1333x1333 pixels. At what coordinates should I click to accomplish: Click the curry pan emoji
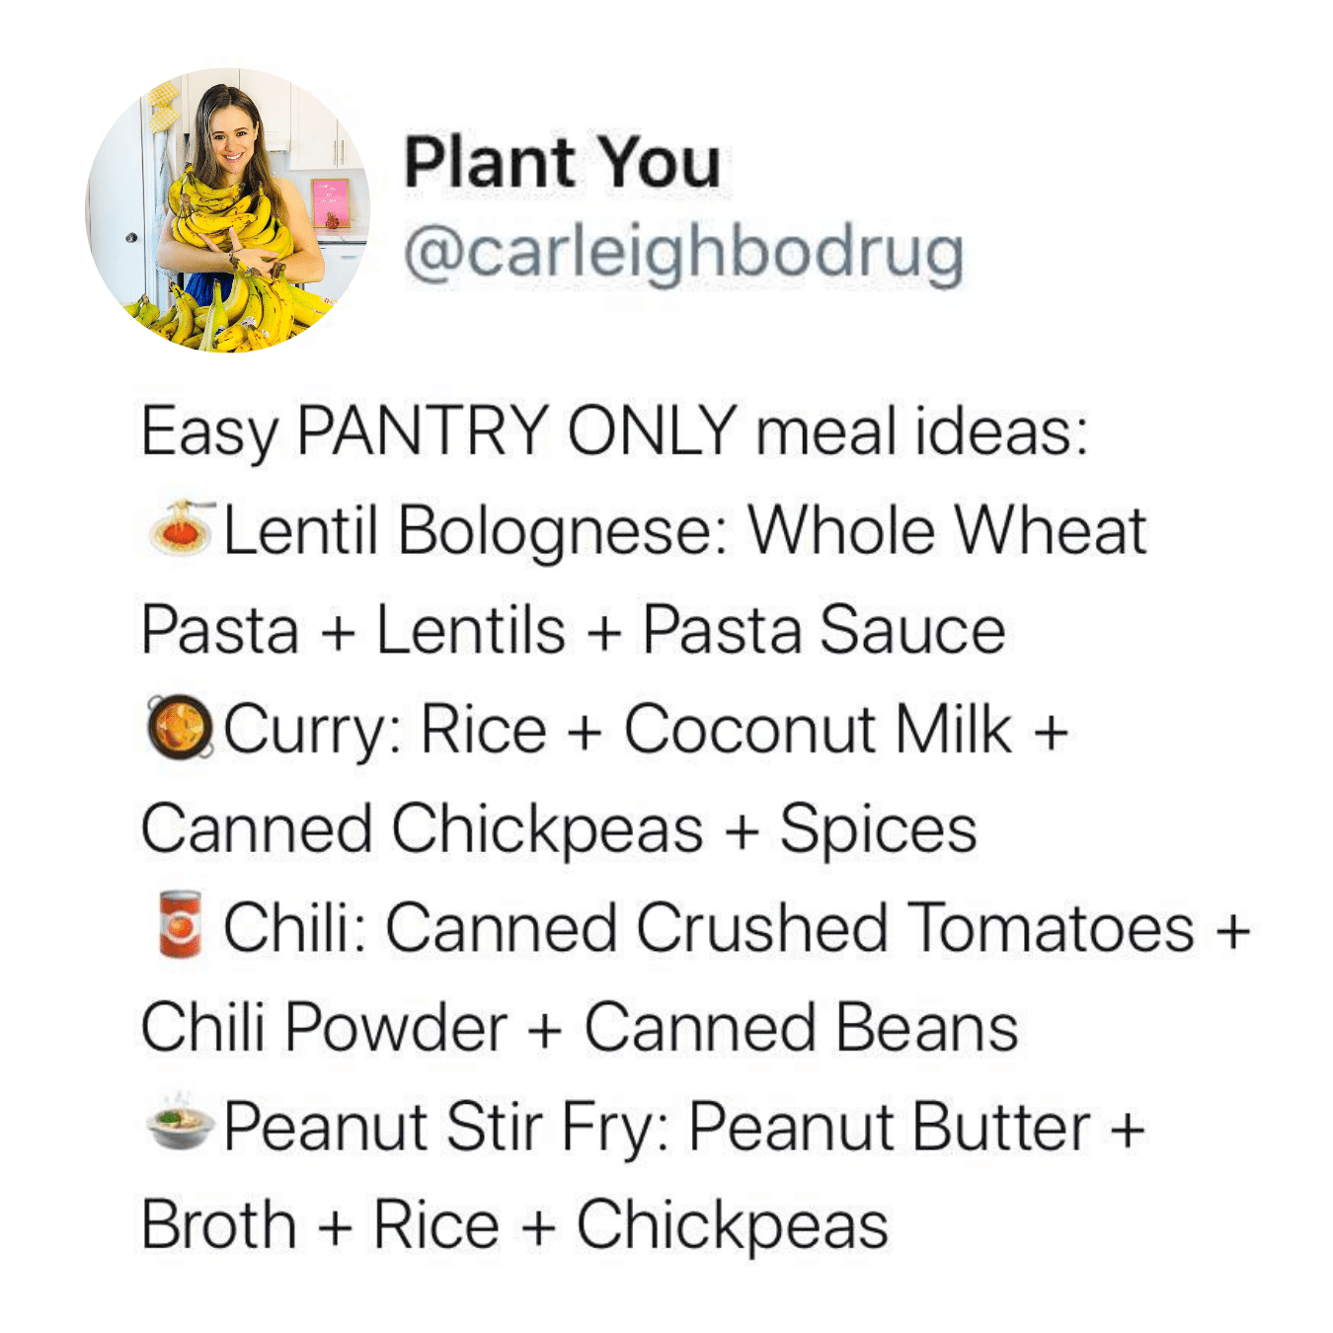pyautogui.click(x=180, y=728)
